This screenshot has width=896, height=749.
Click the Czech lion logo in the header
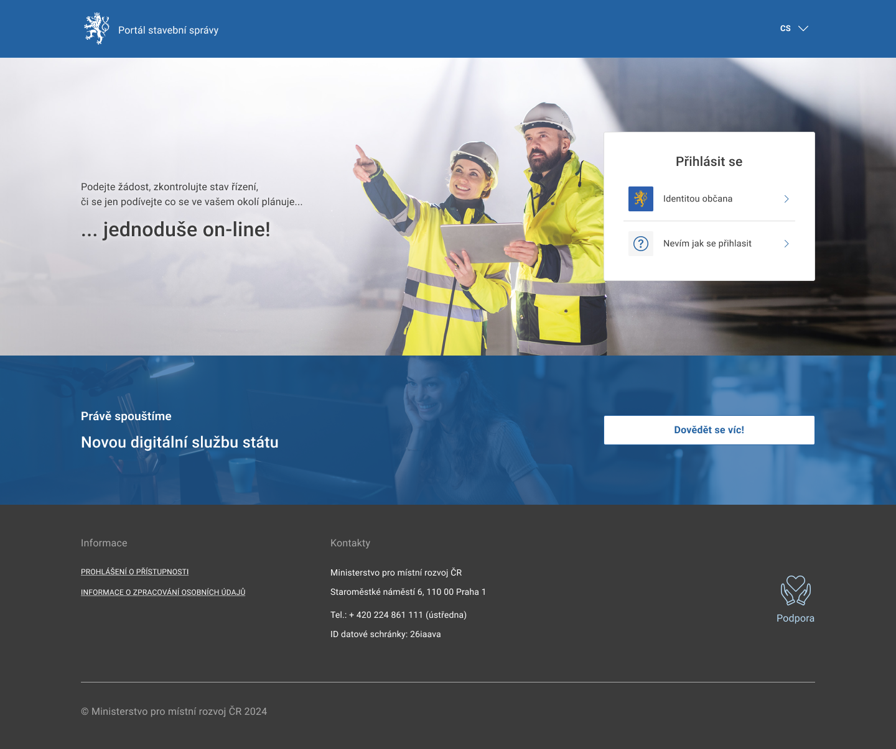[96, 29]
